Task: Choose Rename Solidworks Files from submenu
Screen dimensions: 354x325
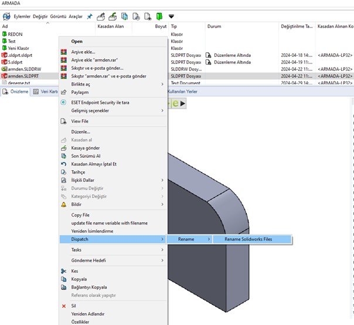Action: 249,239
